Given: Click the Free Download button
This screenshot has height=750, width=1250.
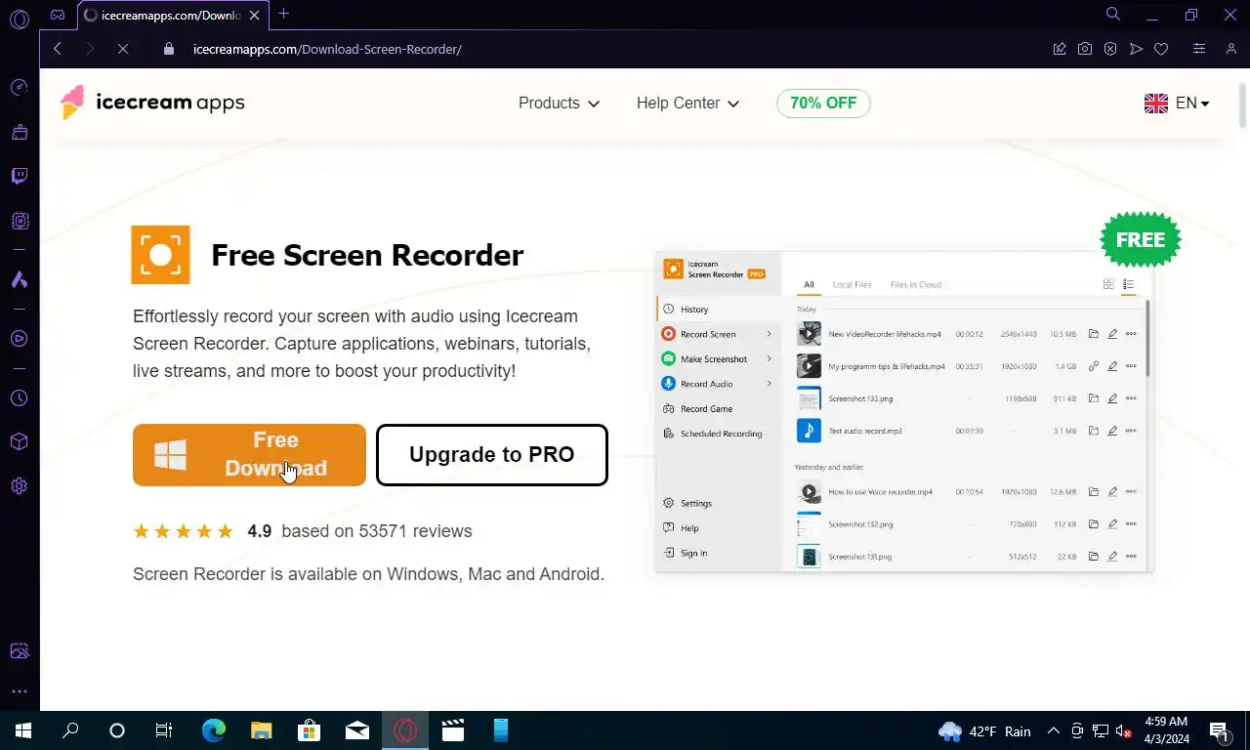Looking at the screenshot, I should [249, 455].
